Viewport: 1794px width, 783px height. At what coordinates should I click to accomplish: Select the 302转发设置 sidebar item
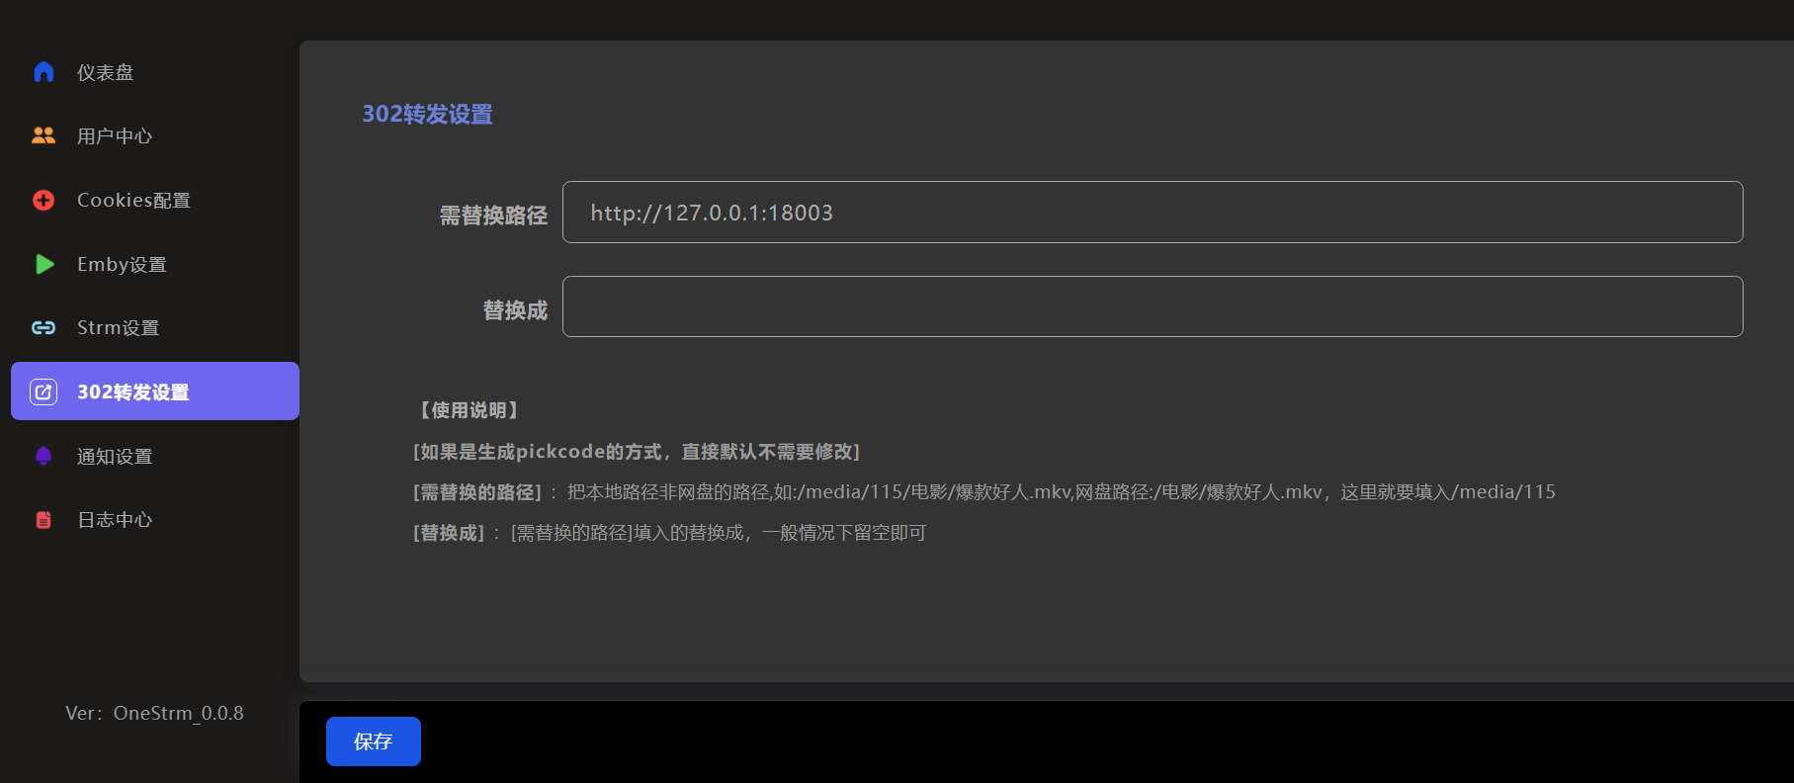[155, 391]
